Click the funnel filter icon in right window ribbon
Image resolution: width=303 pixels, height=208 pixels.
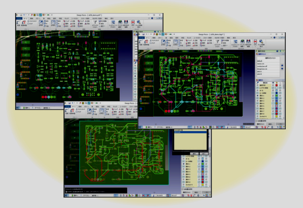[x=218, y=41]
